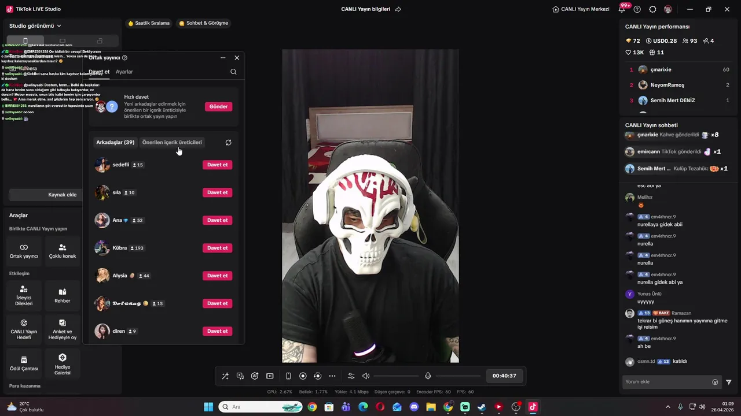Viewport: 741px width, 416px height.
Task: Open the sparkle clip icon in bottom toolbar
Action: coord(270,376)
